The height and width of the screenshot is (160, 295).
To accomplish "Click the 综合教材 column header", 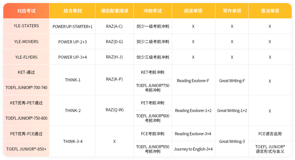I will [x=72, y=11].
